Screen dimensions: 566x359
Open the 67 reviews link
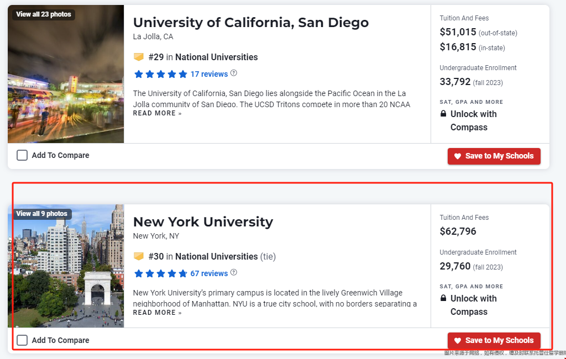pyautogui.click(x=209, y=273)
